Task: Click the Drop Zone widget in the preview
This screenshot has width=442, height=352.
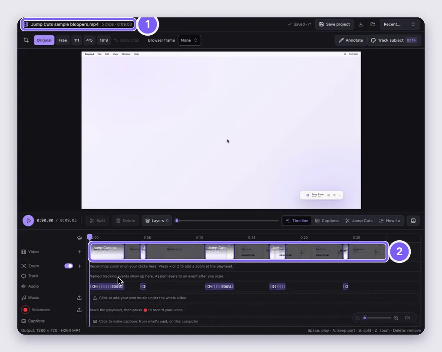Action: pyautogui.click(x=321, y=195)
